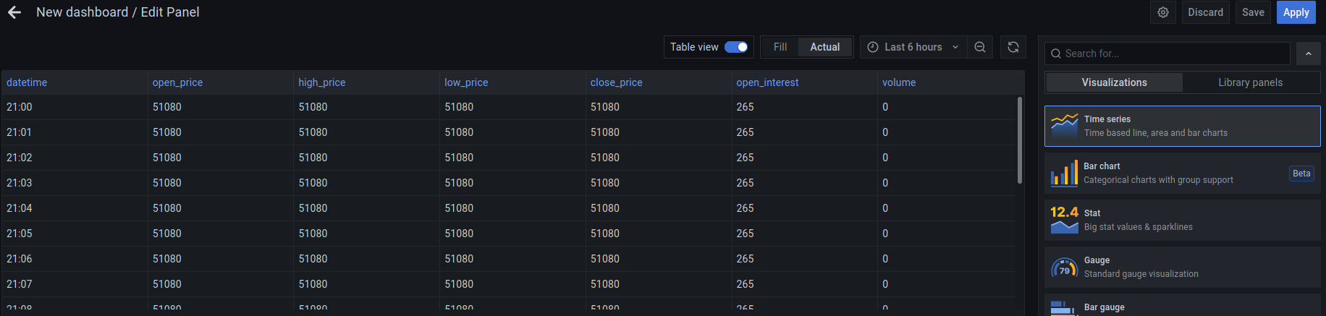Go back using the arrow icon
Screen dimensions: 1326x316
14,12
